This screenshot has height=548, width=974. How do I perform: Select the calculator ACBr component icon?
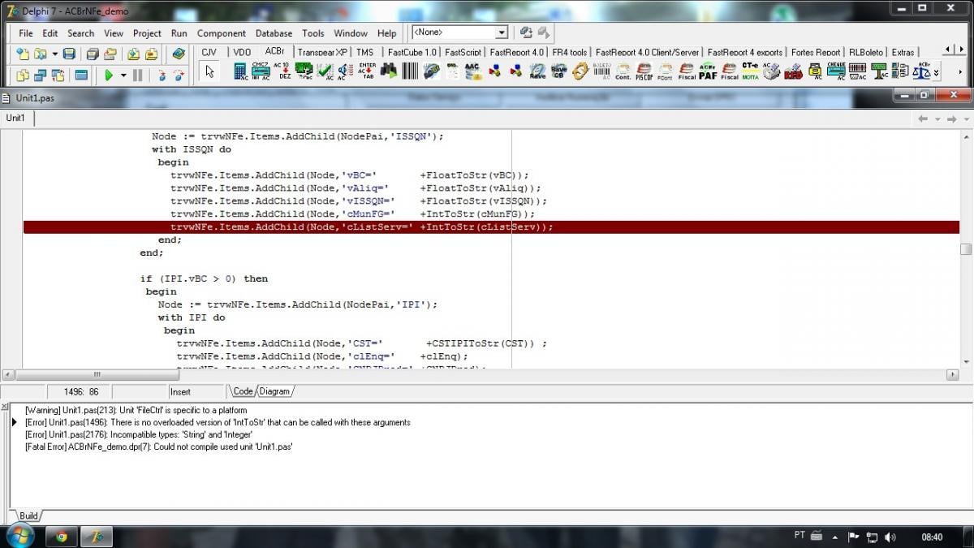click(x=240, y=71)
